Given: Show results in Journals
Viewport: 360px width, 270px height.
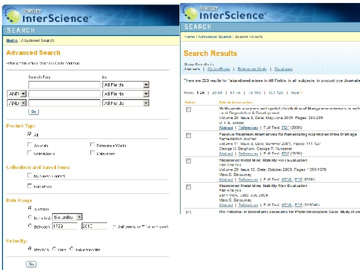Looking at the screenshot, I should 192,69.
